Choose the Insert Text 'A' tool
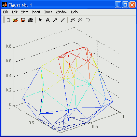 click(47, 20)
